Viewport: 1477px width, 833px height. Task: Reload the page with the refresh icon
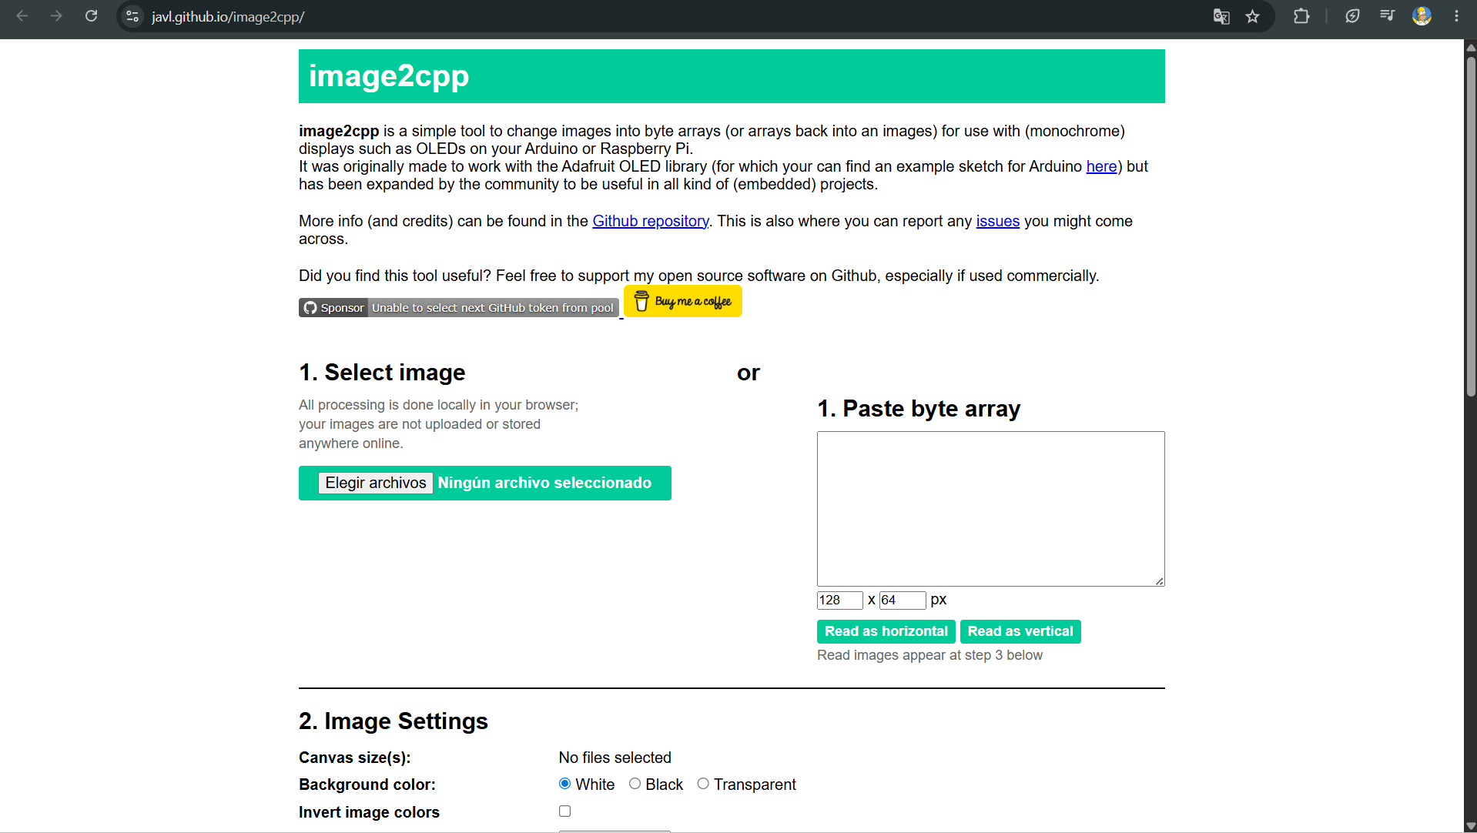91,16
